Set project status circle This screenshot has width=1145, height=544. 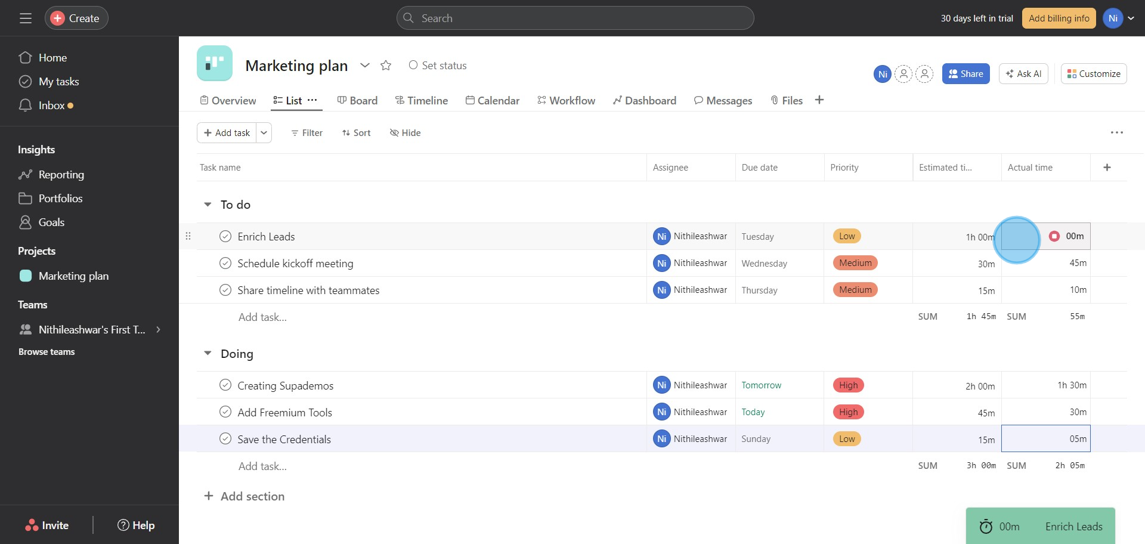click(413, 65)
